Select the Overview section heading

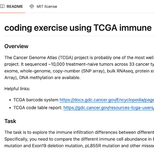[x=16, y=46]
